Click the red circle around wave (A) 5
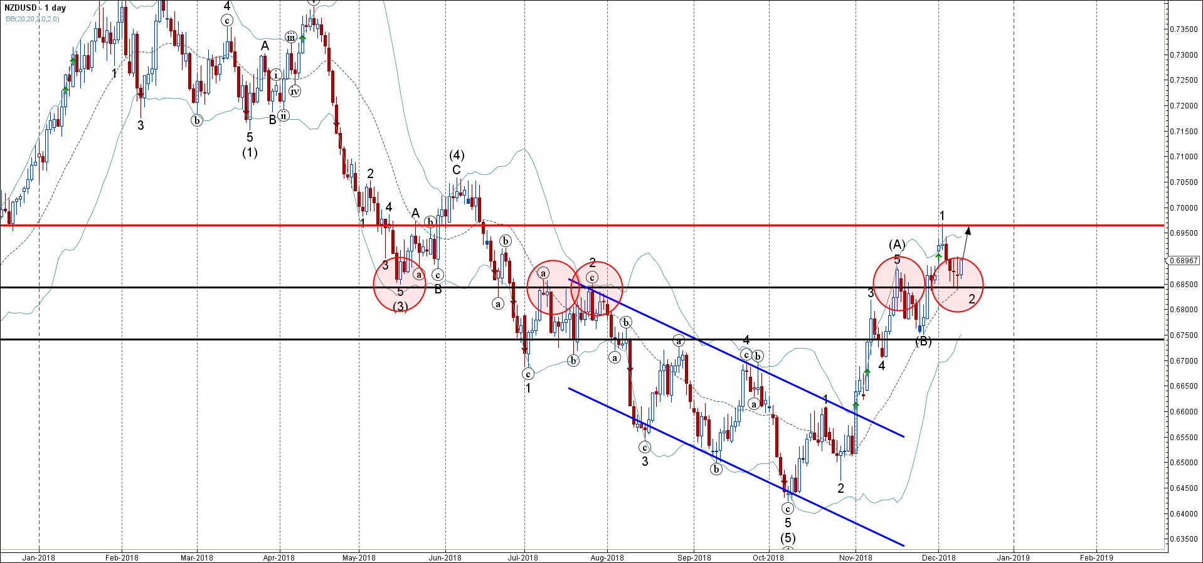1203x563 pixels. 899,284
